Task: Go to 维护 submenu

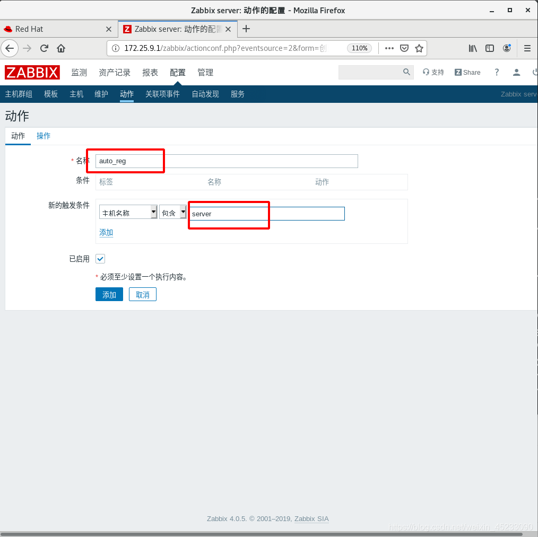Action: coord(101,94)
